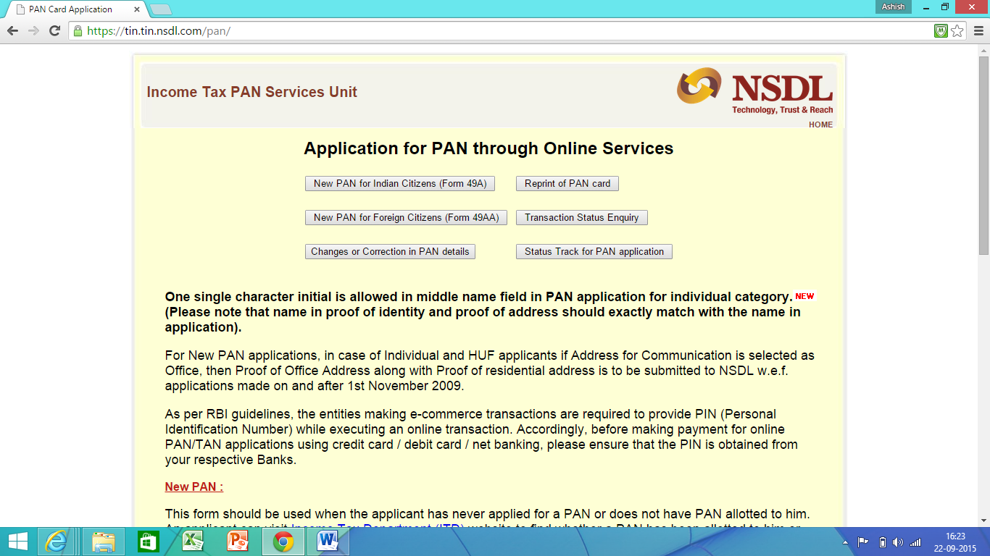990x556 pixels.
Task: Click the green extension icon in toolbar
Action: pos(941,31)
